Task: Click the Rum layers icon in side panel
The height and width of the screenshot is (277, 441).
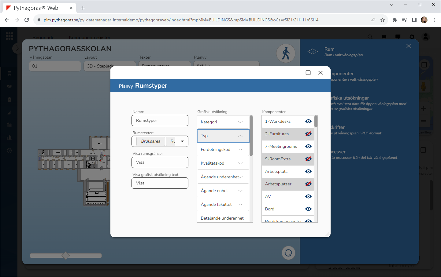Action: pos(313,52)
